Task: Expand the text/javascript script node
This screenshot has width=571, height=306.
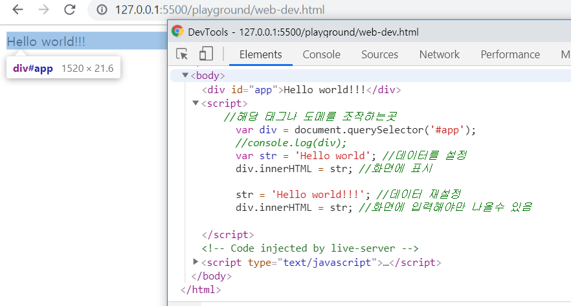Action: click(196, 261)
